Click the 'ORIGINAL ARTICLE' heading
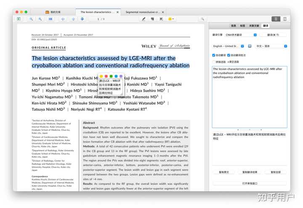The height and width of the screenshot is (208, 303). tap(49, 47)
